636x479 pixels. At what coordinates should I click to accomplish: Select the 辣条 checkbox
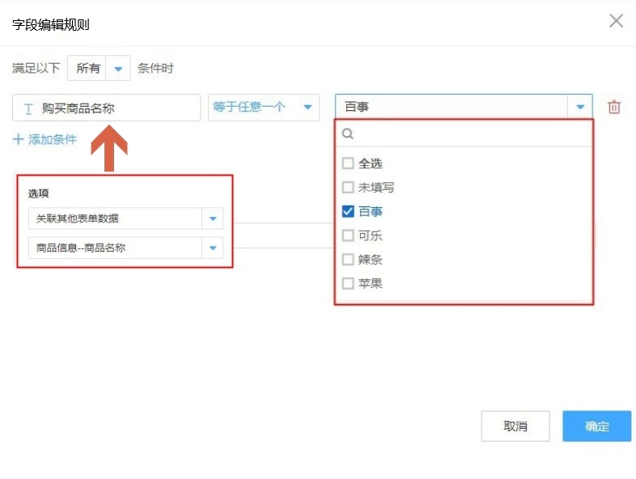click(348, 260)
